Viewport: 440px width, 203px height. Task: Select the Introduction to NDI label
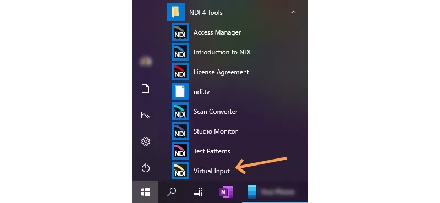click(222, 52)
